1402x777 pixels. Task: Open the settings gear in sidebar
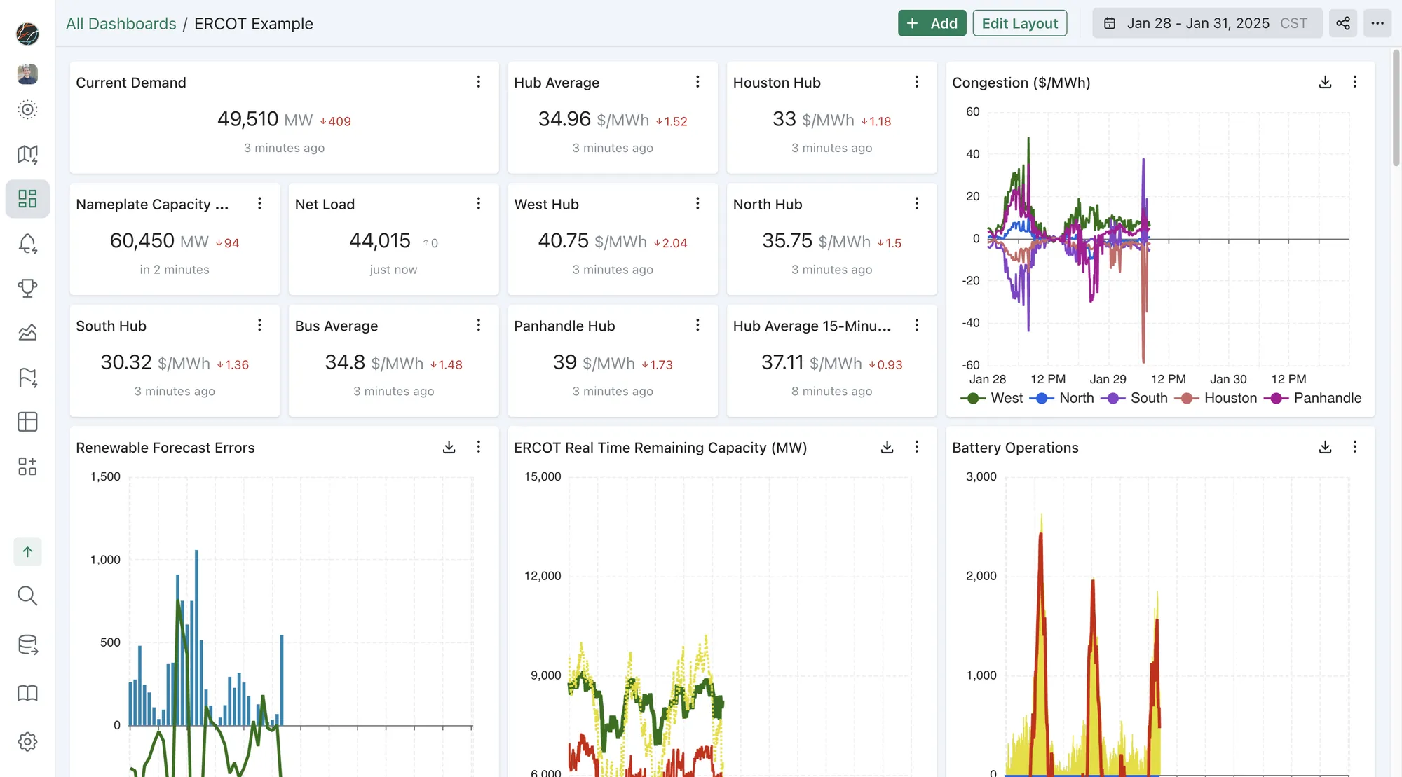coord(27,741)
